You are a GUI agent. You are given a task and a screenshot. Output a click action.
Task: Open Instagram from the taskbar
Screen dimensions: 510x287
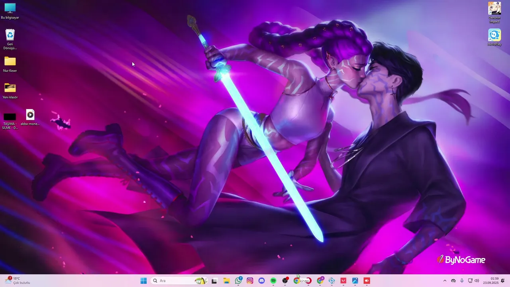click(250, 281)
